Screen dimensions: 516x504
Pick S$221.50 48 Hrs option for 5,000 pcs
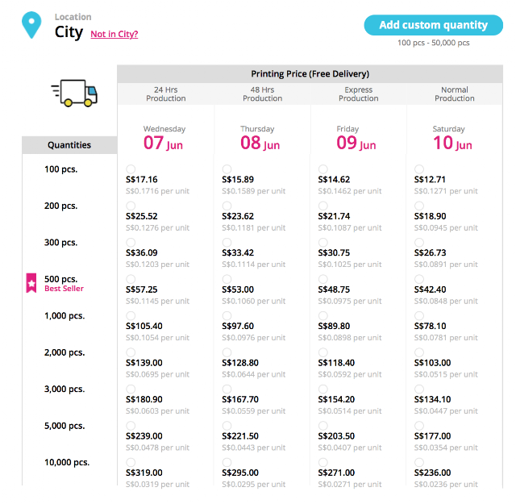point(227,425)
